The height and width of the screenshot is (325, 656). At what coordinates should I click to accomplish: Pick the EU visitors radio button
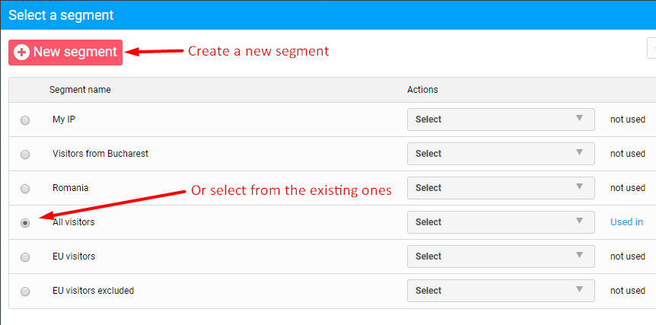(x=25, y=257)
